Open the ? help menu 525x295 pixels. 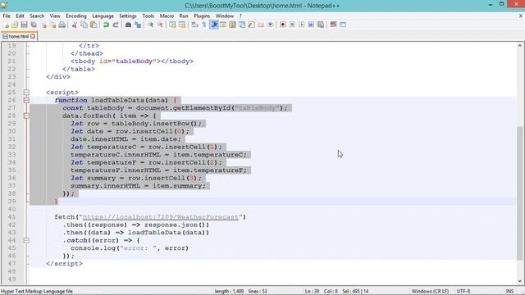(x=240, y=16)
